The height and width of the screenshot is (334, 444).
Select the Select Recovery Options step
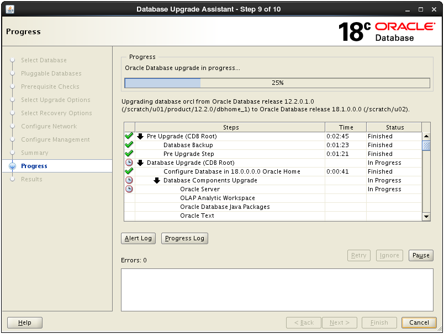click(x=57, y=113)
